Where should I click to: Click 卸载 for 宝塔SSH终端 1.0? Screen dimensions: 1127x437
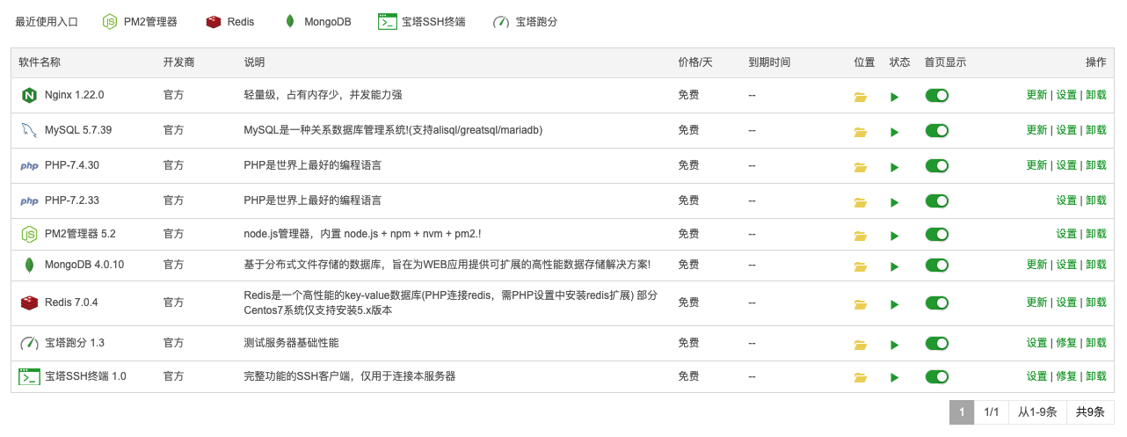1096,376
